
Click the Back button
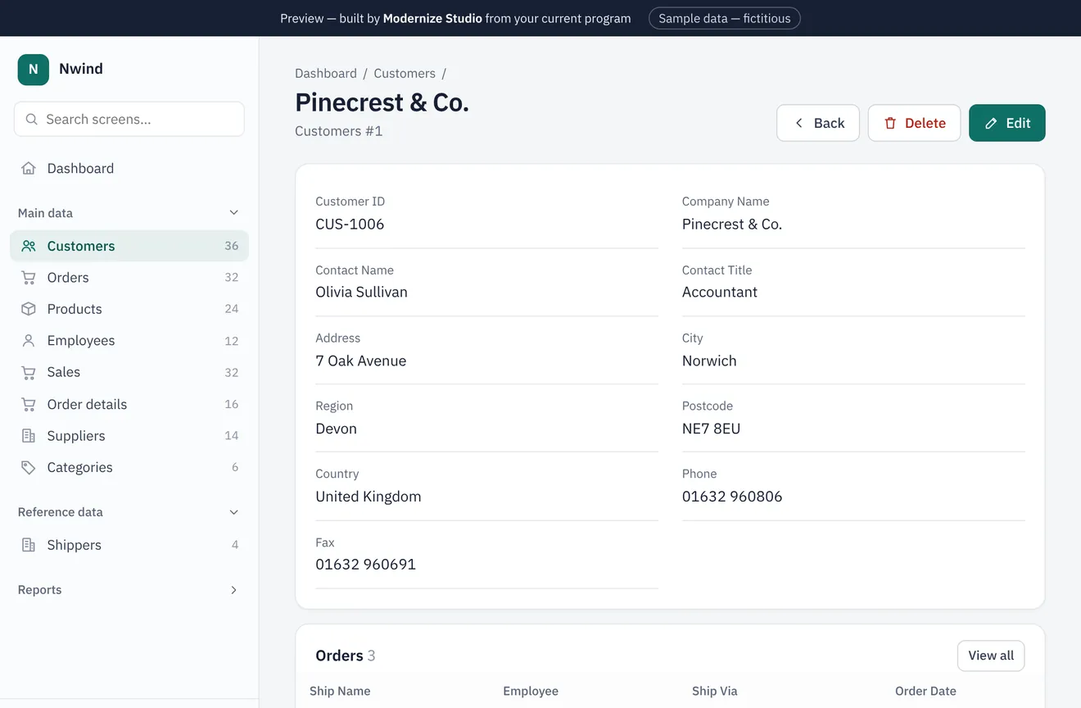coord(818,123)
